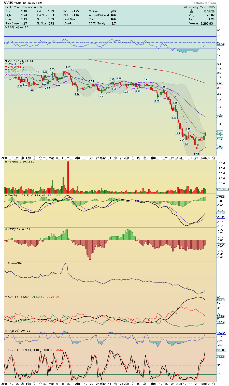Click the 3.14 peak price label
Image resolution: width=229 pixels, height=386 pixels.
pos(68,67)
